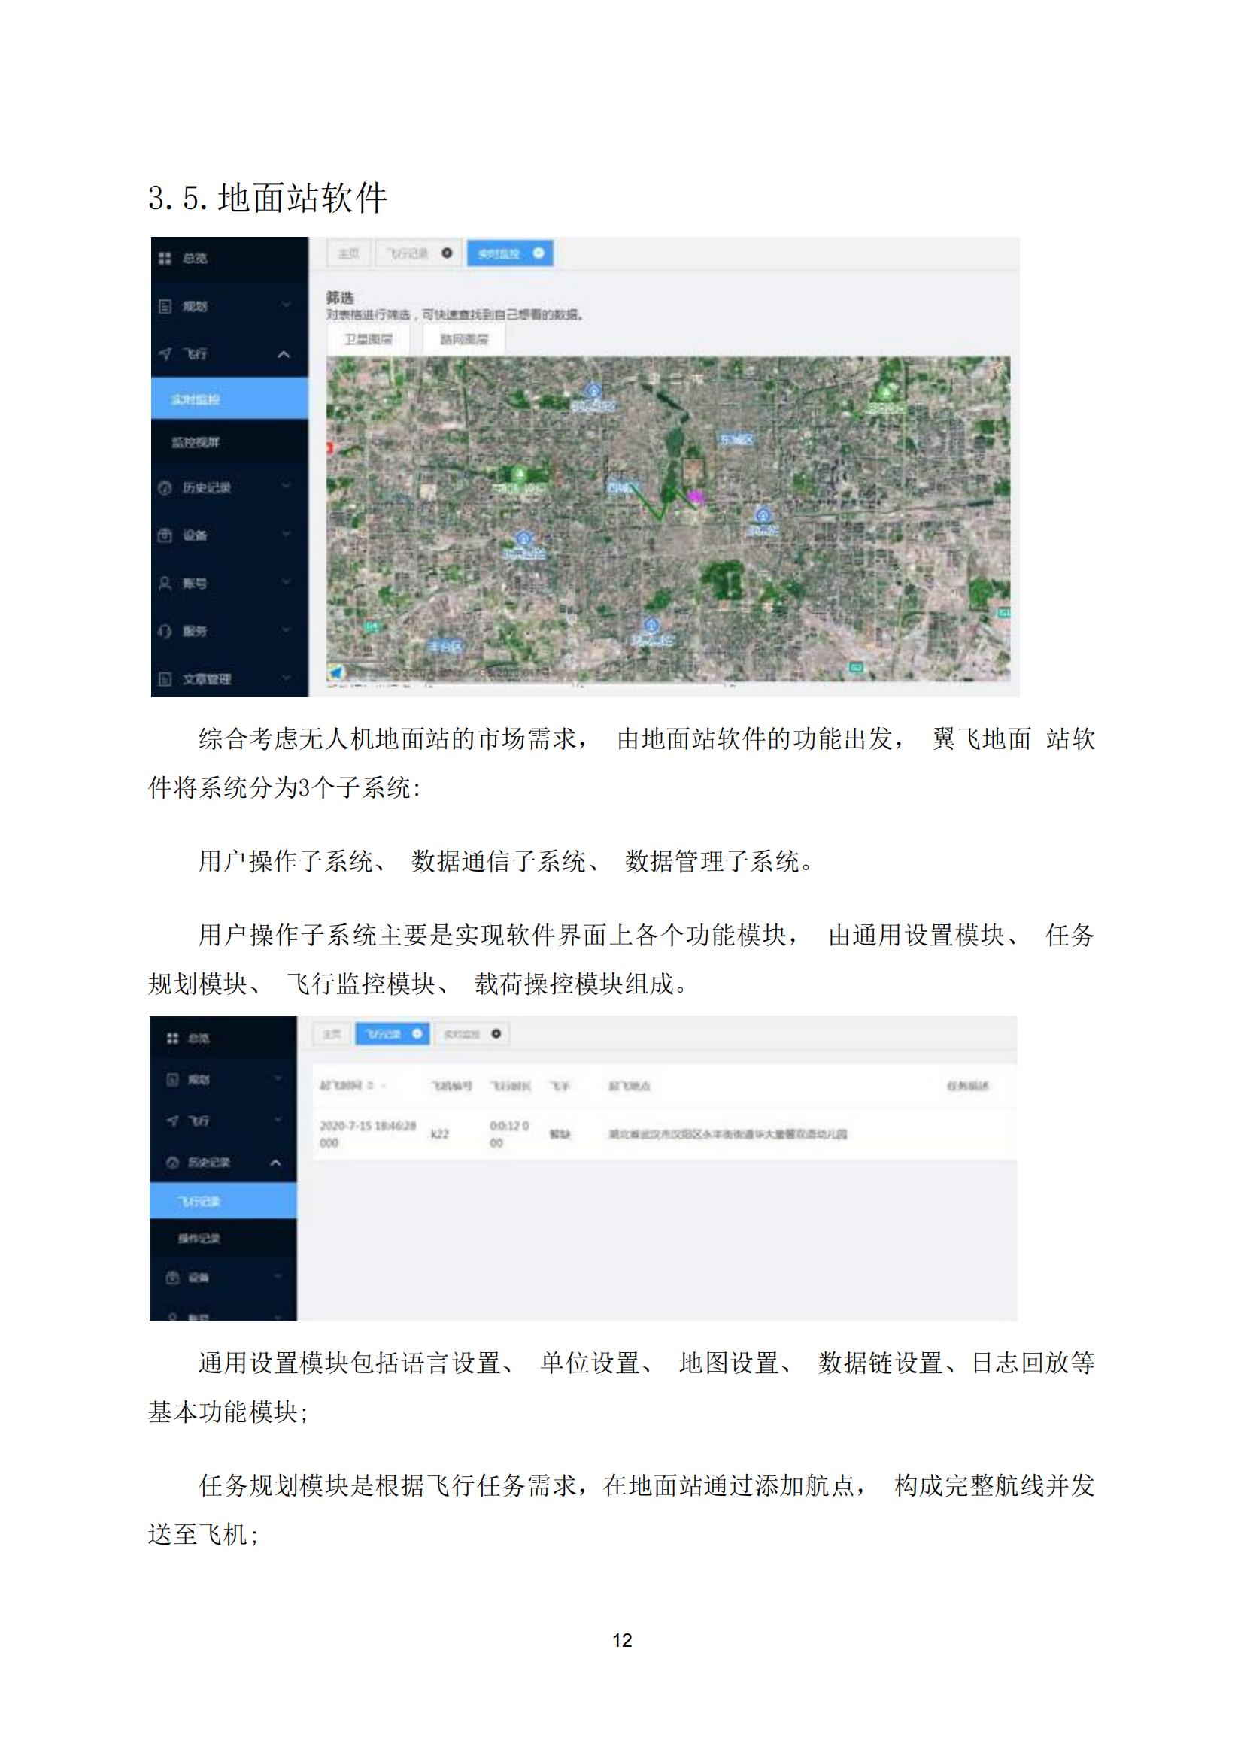Click the 东城区 label marker on the map
Viewport: 1244px width, 1759px height.
(736, 440)
